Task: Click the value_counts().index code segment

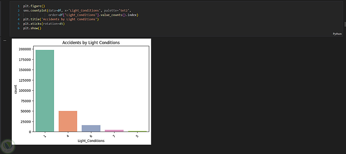Action: (119, 15)
